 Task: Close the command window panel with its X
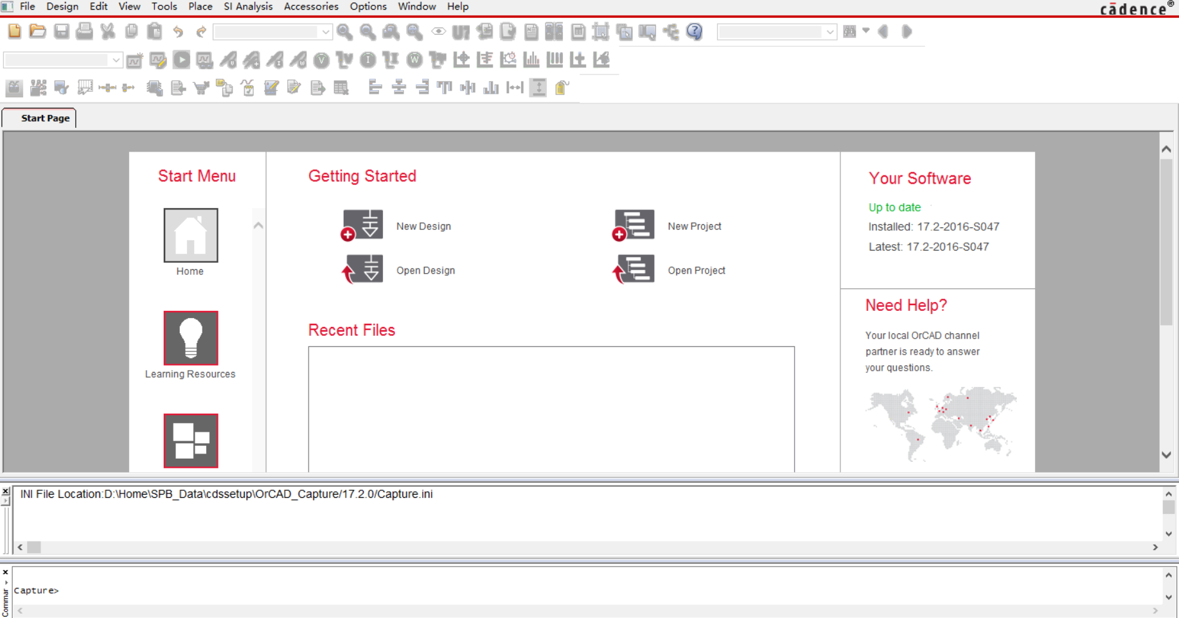pyautogui.click(x=5, y=572)
